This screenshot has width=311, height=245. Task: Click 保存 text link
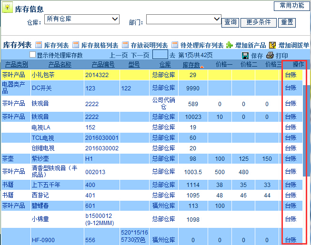257,56
